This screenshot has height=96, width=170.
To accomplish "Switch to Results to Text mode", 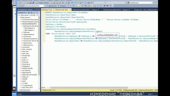I will point(89,6).
